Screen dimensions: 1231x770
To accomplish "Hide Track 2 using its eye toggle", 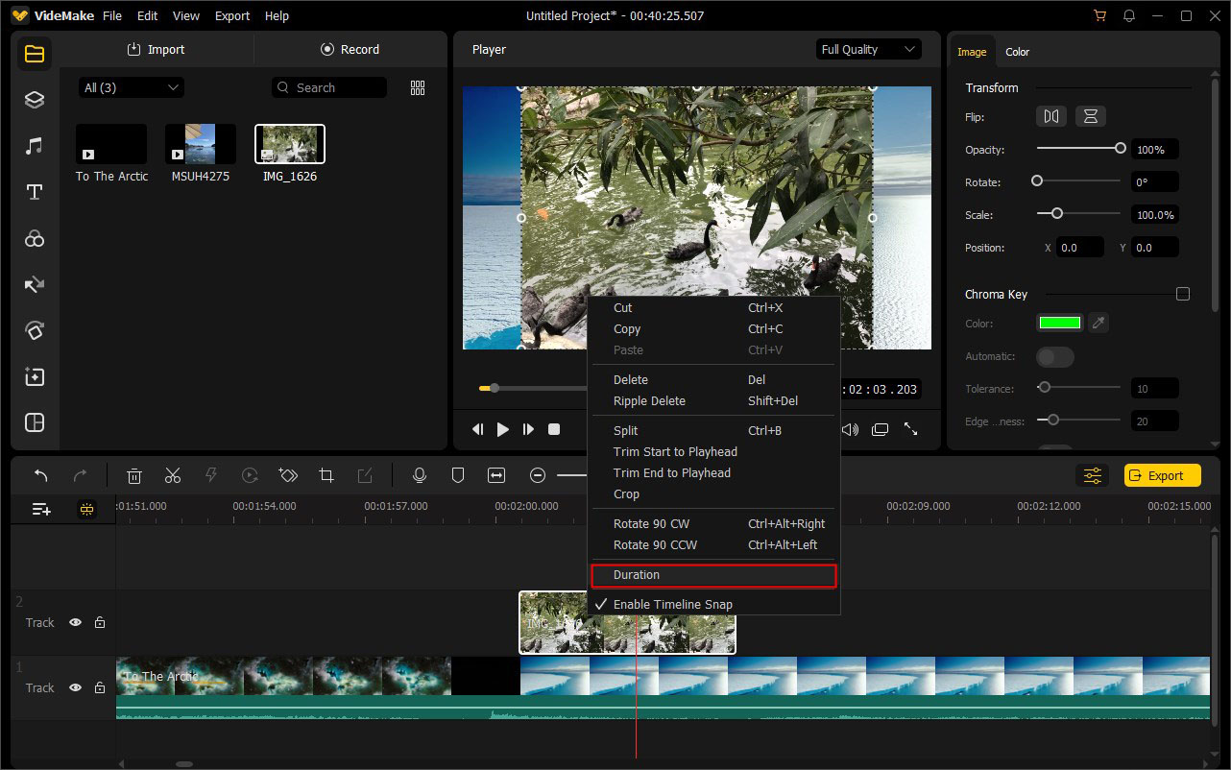I will click(75, 622).
